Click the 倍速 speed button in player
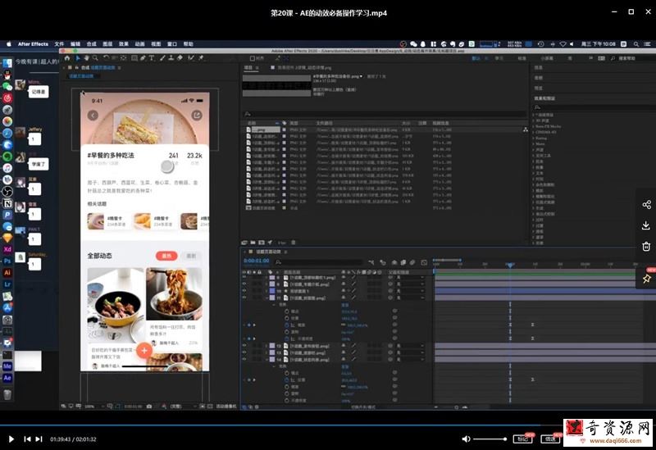The height and width of the screenshot is (450, 656). [x=550, y=439]
